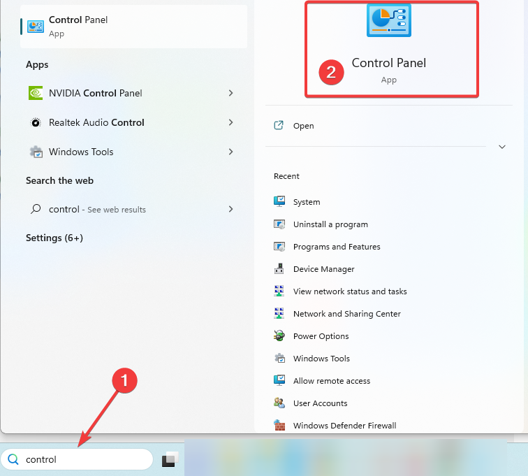Click the Device Manager icon
This screenshot has height=476, width=528.
279,268
